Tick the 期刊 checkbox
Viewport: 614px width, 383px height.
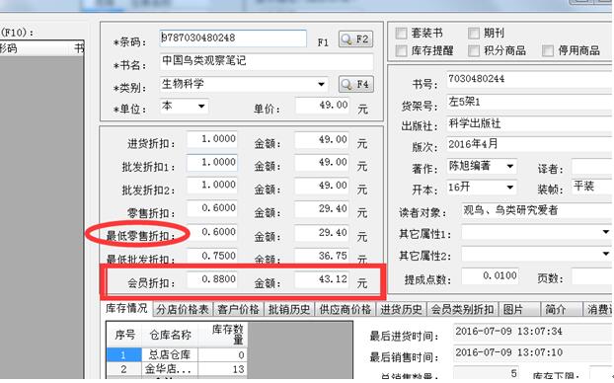coord(474,34)
